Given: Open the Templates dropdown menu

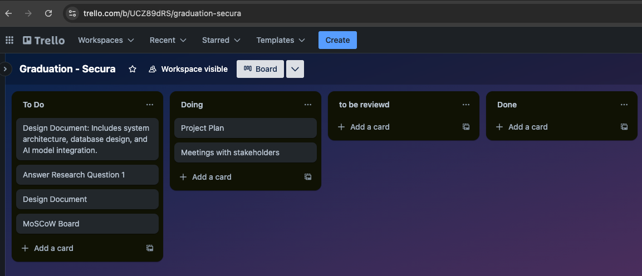Looking at the screenshot, I should (x=281, y=40).
